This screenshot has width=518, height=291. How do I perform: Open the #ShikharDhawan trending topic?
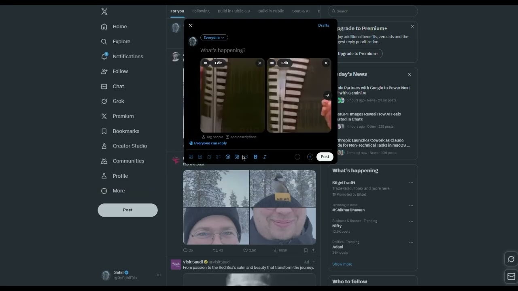pos(348,210)
